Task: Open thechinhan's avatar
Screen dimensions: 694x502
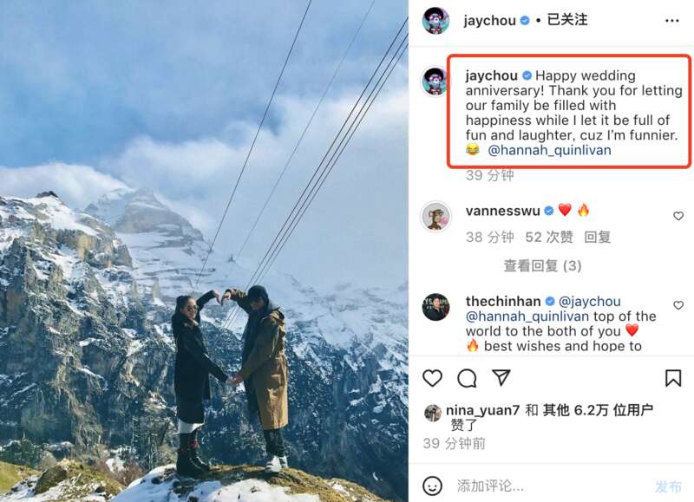Action: pyautogui.click(x=436, y=307)
